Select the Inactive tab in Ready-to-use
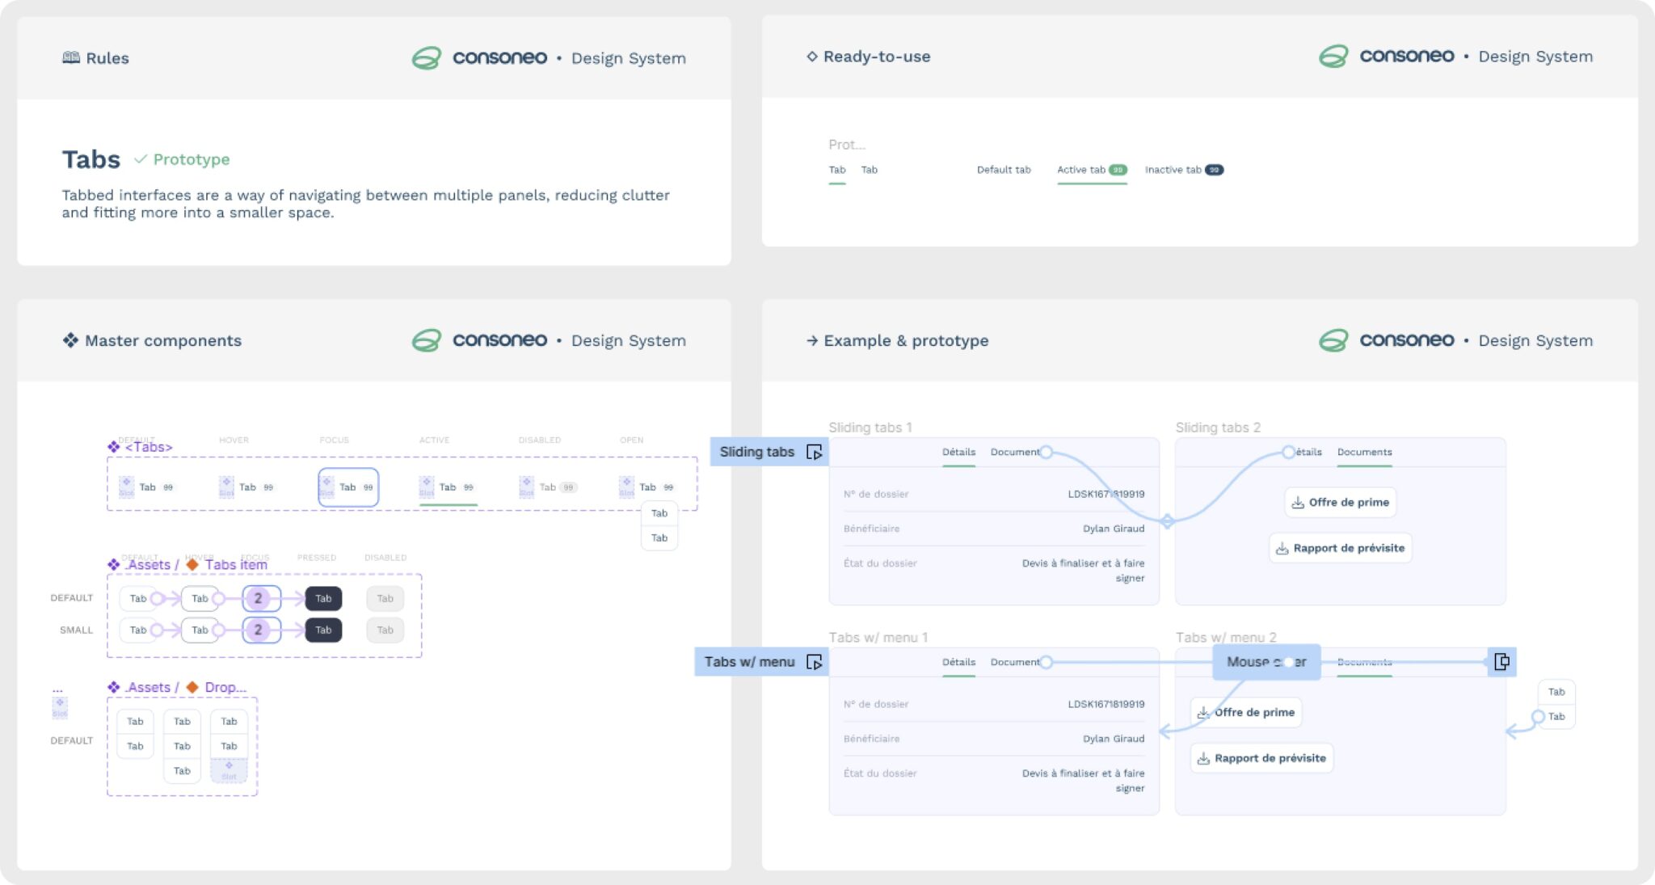The height and width of the screenshot is (885, 1655). pos(1183,170)
